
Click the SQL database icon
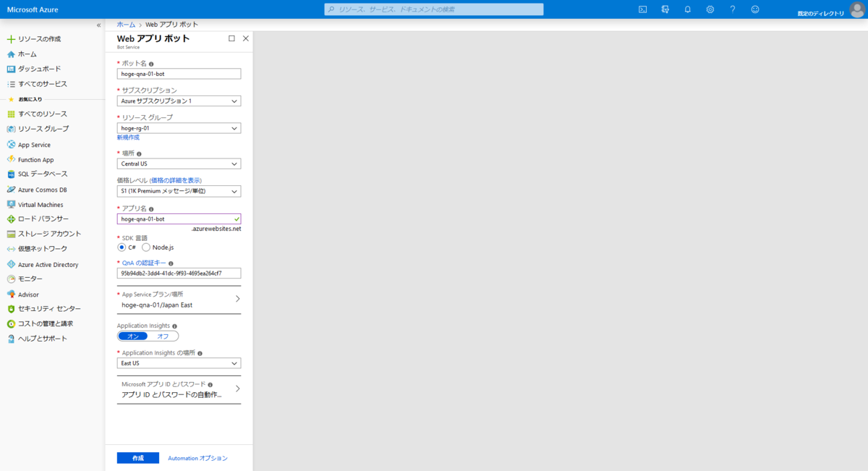pyautogui.click(x=11, y=174)
